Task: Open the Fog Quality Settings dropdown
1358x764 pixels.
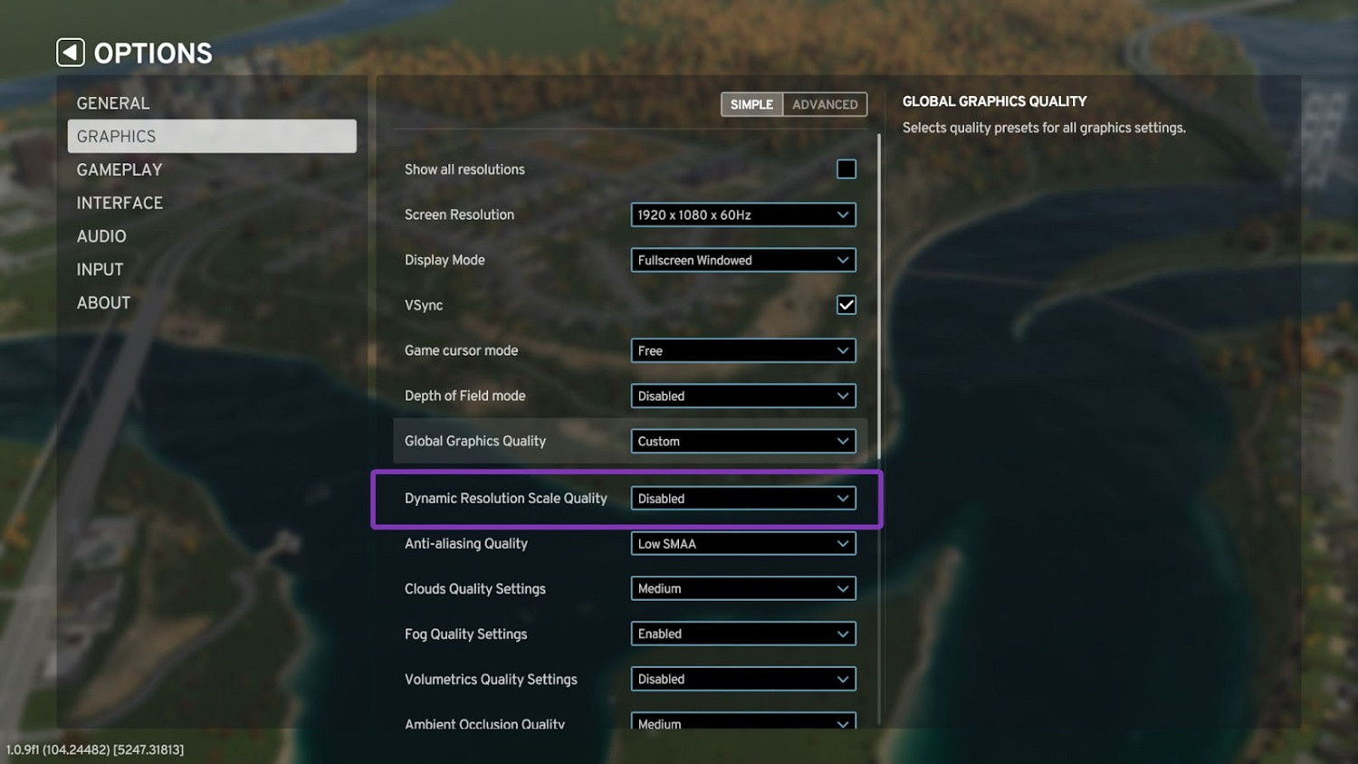Action: tap(742, 634)
